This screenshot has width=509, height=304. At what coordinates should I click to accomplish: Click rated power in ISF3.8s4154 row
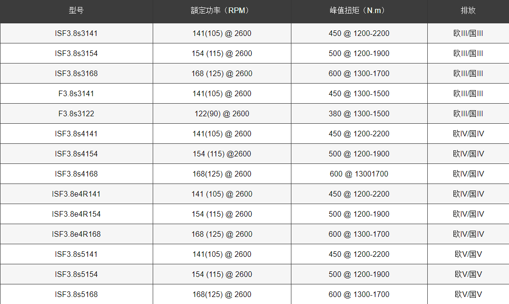[x=222, y=154]
